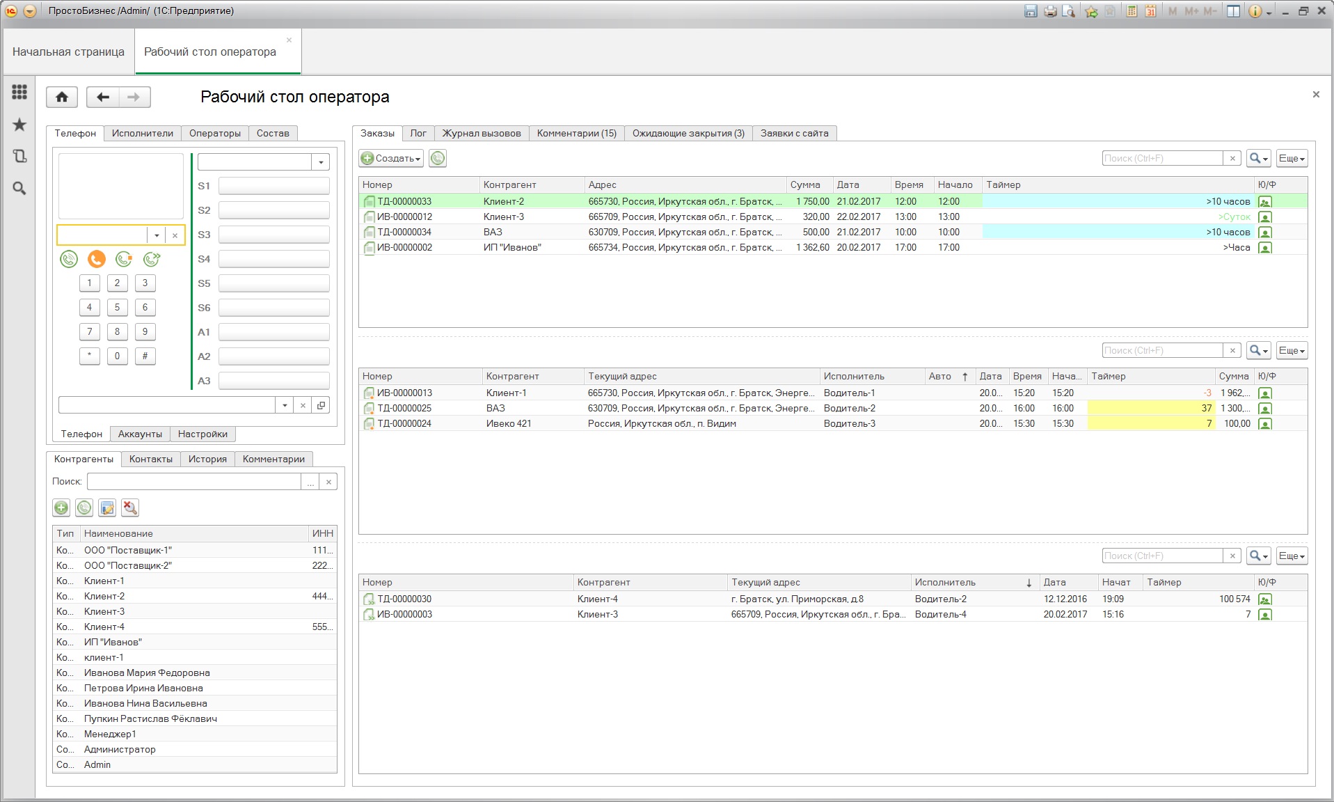
Task: Click the cancel search icon in counterparties
Action: (x=130, y=508)
